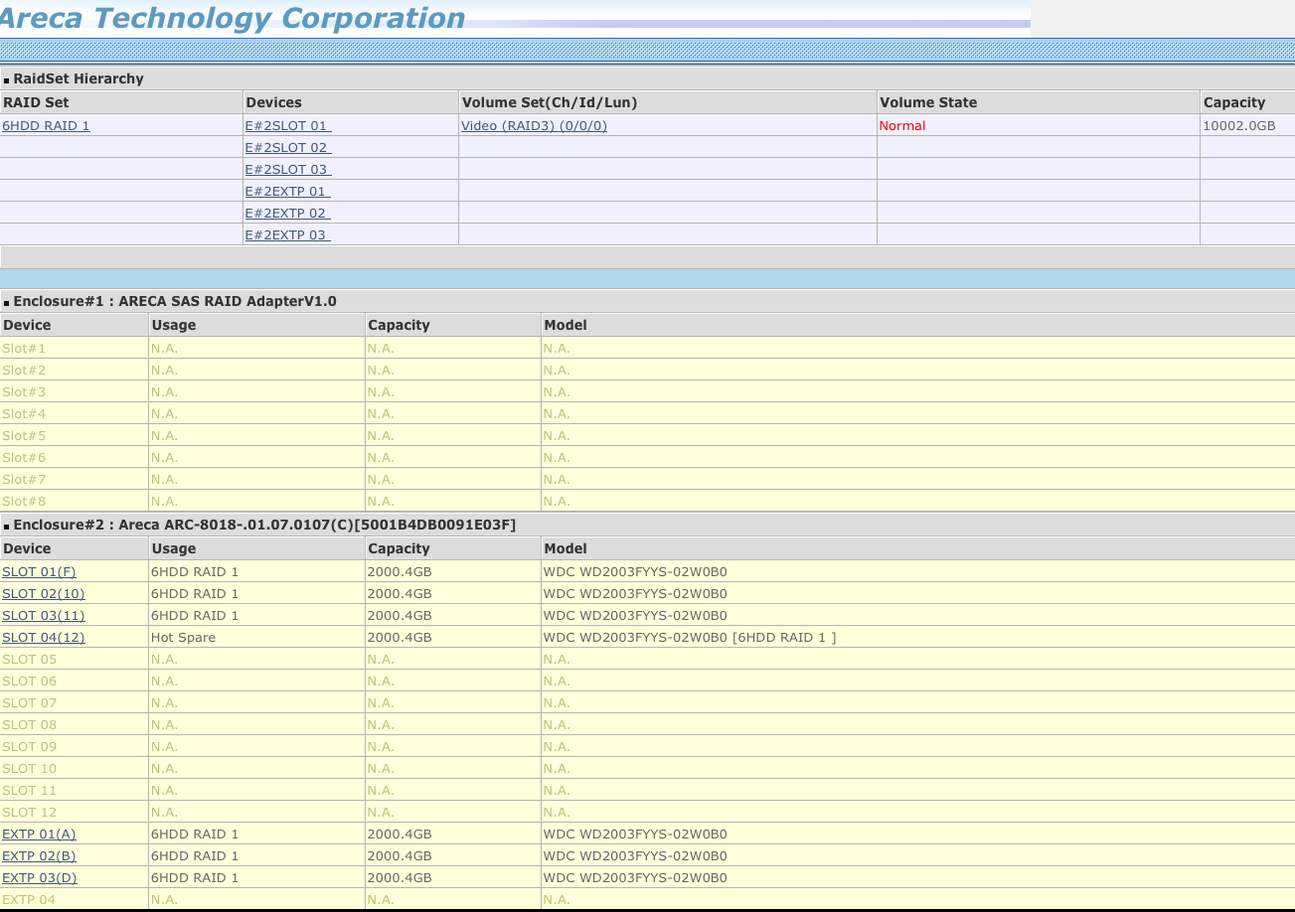The height and width of the screenshot is (912, 1295).
Task: Click greyed SLOT 08 in Enclosure#2
Action: click(30, 725)
